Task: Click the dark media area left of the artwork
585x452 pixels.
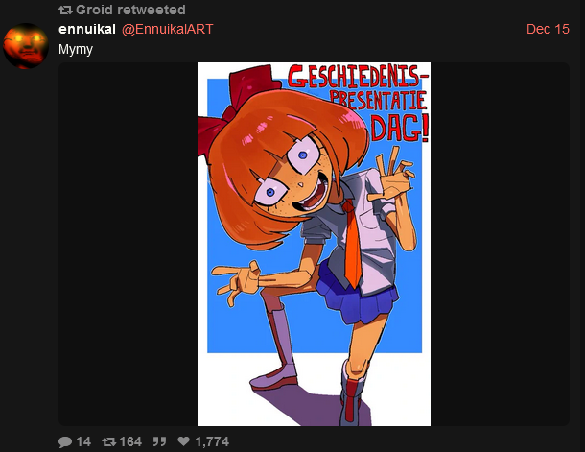Action: coord(128,244)
